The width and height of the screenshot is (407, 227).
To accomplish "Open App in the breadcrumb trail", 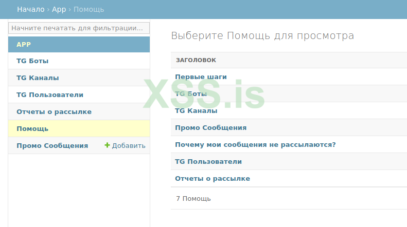I will tap(59, 9).
